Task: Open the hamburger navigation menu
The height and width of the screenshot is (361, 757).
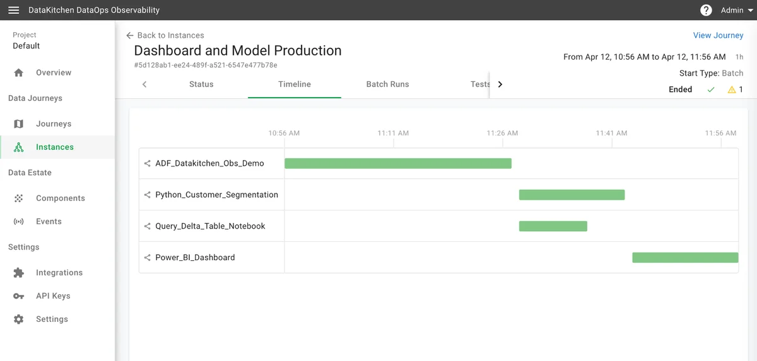Action: pyautogui.click(x=13, y=10)
